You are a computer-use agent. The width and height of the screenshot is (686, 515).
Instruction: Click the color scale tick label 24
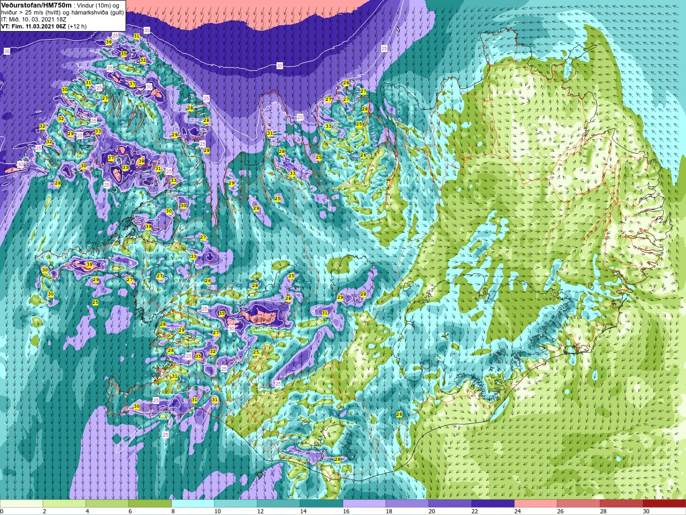(518, 511)
